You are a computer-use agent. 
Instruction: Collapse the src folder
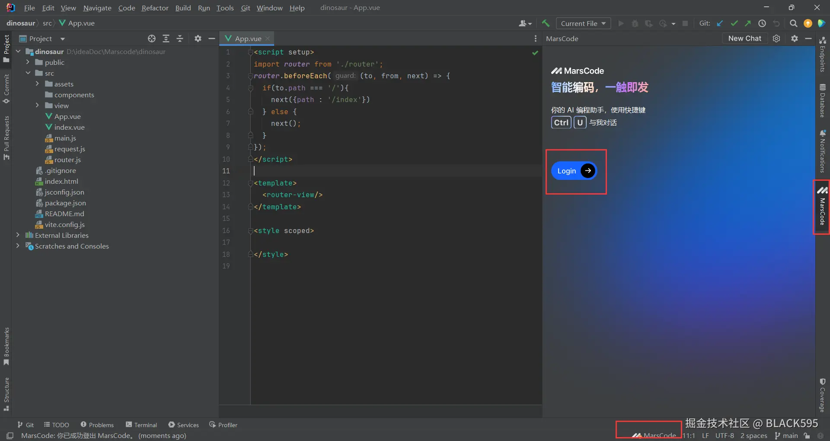(28, 73)
